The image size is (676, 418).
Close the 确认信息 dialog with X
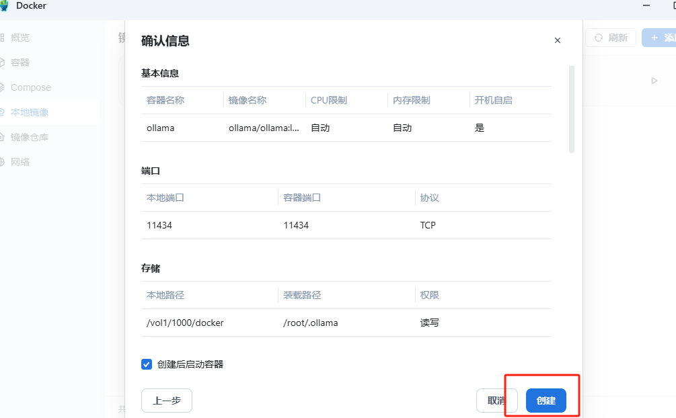coord(557,40)
